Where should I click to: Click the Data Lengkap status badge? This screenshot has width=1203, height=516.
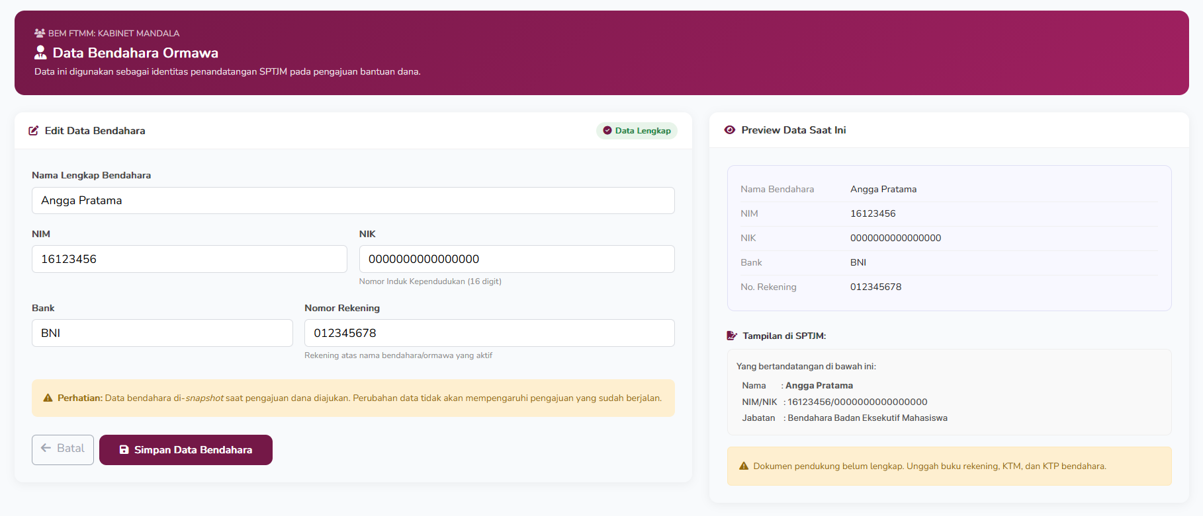pos(637,131)
